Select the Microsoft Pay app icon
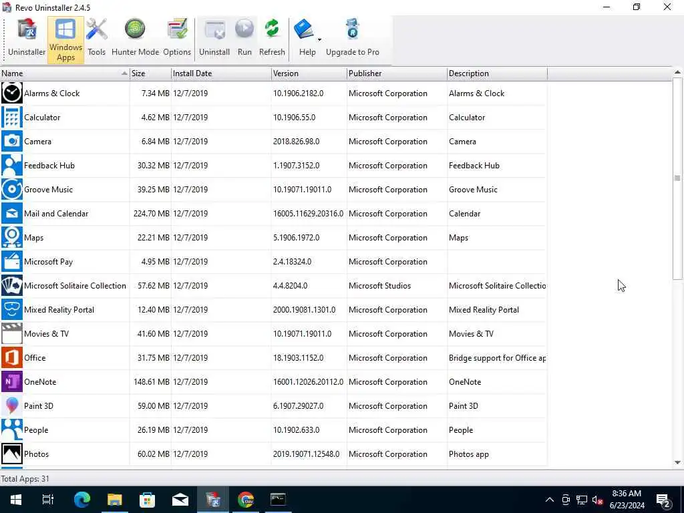 (x=12, y=261)
